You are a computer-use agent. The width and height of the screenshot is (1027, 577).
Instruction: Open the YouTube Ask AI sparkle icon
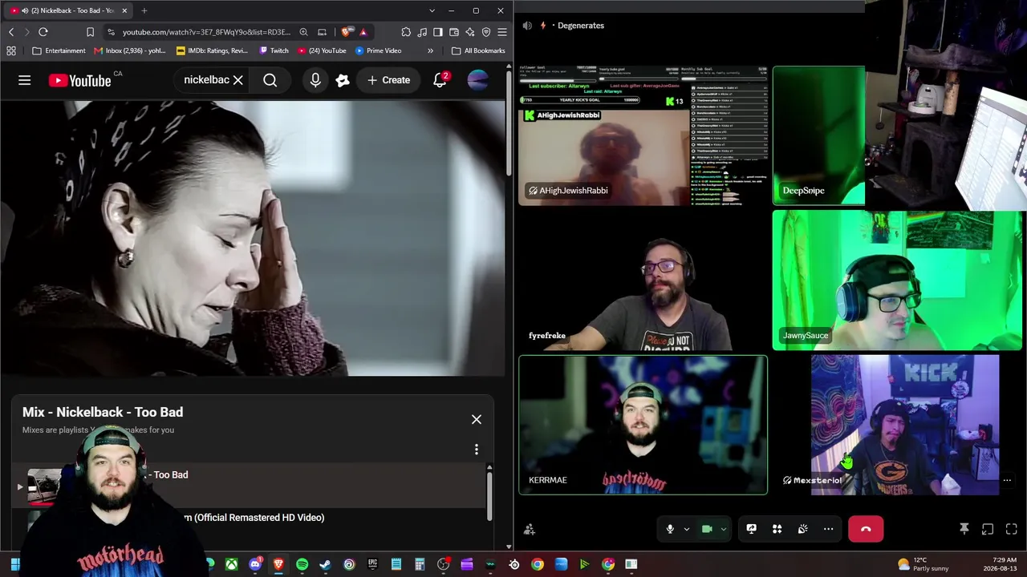[x=343, y=80]
